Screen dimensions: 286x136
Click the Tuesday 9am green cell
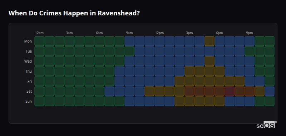tap(129, 51)
